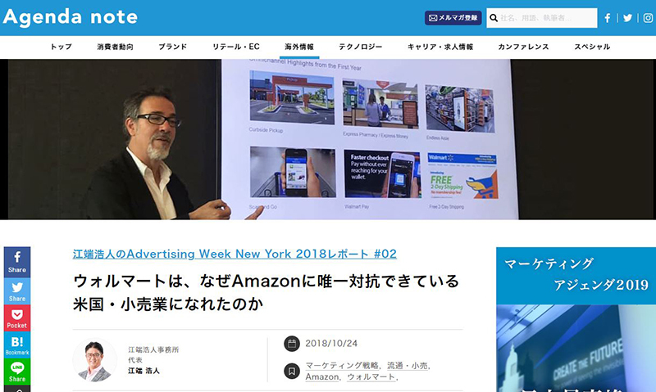Open the ウォルマート tag link

[371, 377]
